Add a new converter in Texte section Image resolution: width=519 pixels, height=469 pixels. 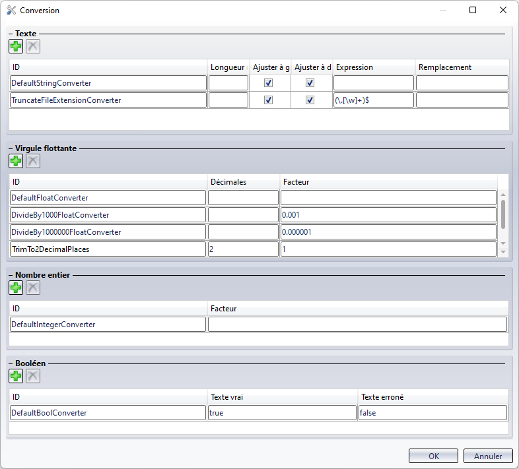15,46
